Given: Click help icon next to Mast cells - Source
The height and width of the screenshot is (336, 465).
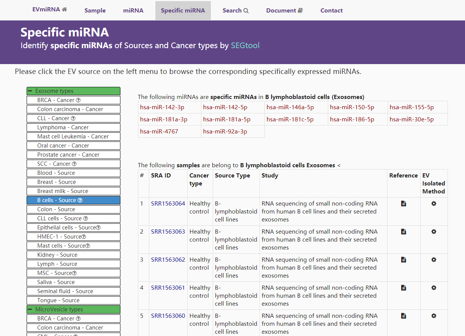Looking at the screenshot, I should point(88,246).
